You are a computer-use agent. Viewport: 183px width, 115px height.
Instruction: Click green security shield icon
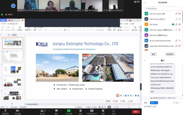point(2,15)
